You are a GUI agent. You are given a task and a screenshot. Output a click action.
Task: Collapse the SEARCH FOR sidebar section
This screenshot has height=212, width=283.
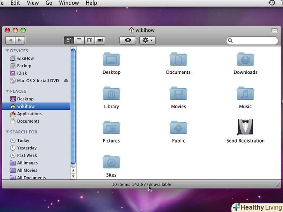7,132
